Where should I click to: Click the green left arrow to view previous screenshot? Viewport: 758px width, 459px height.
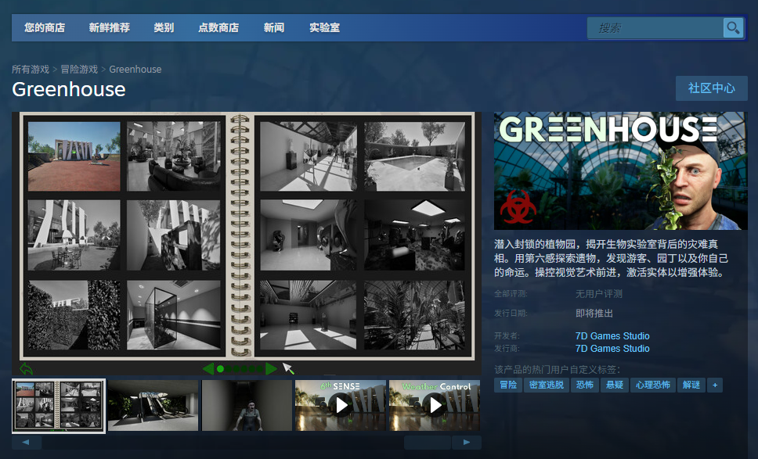(x=208, y=368)
